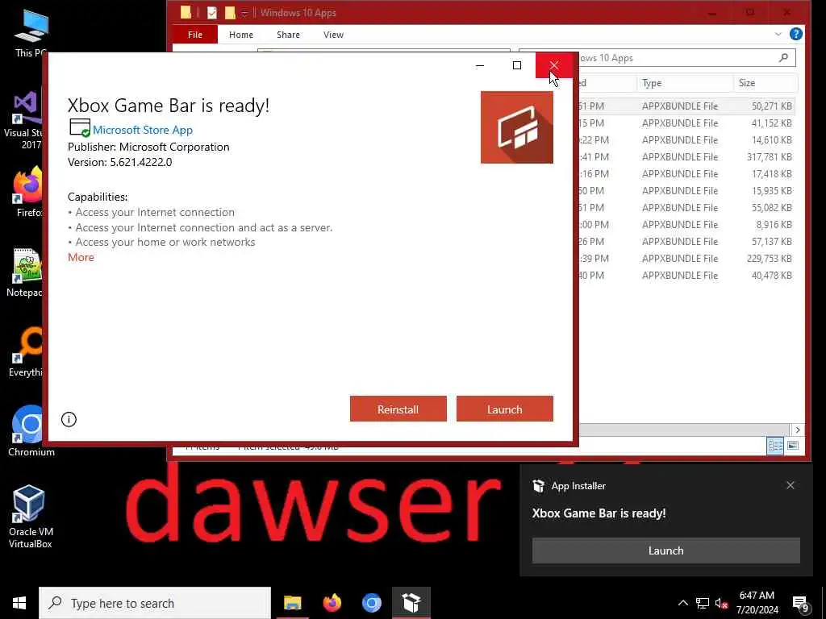Screen dimensions: 826x619
Task: Open the File tab in File Explorer
Action: click(x=195, y=35)
